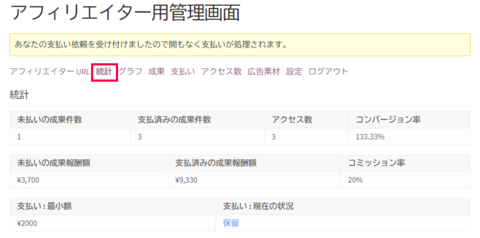Switch to the グラフ tab
The image size is (480, 238).
tap(131, 72)
